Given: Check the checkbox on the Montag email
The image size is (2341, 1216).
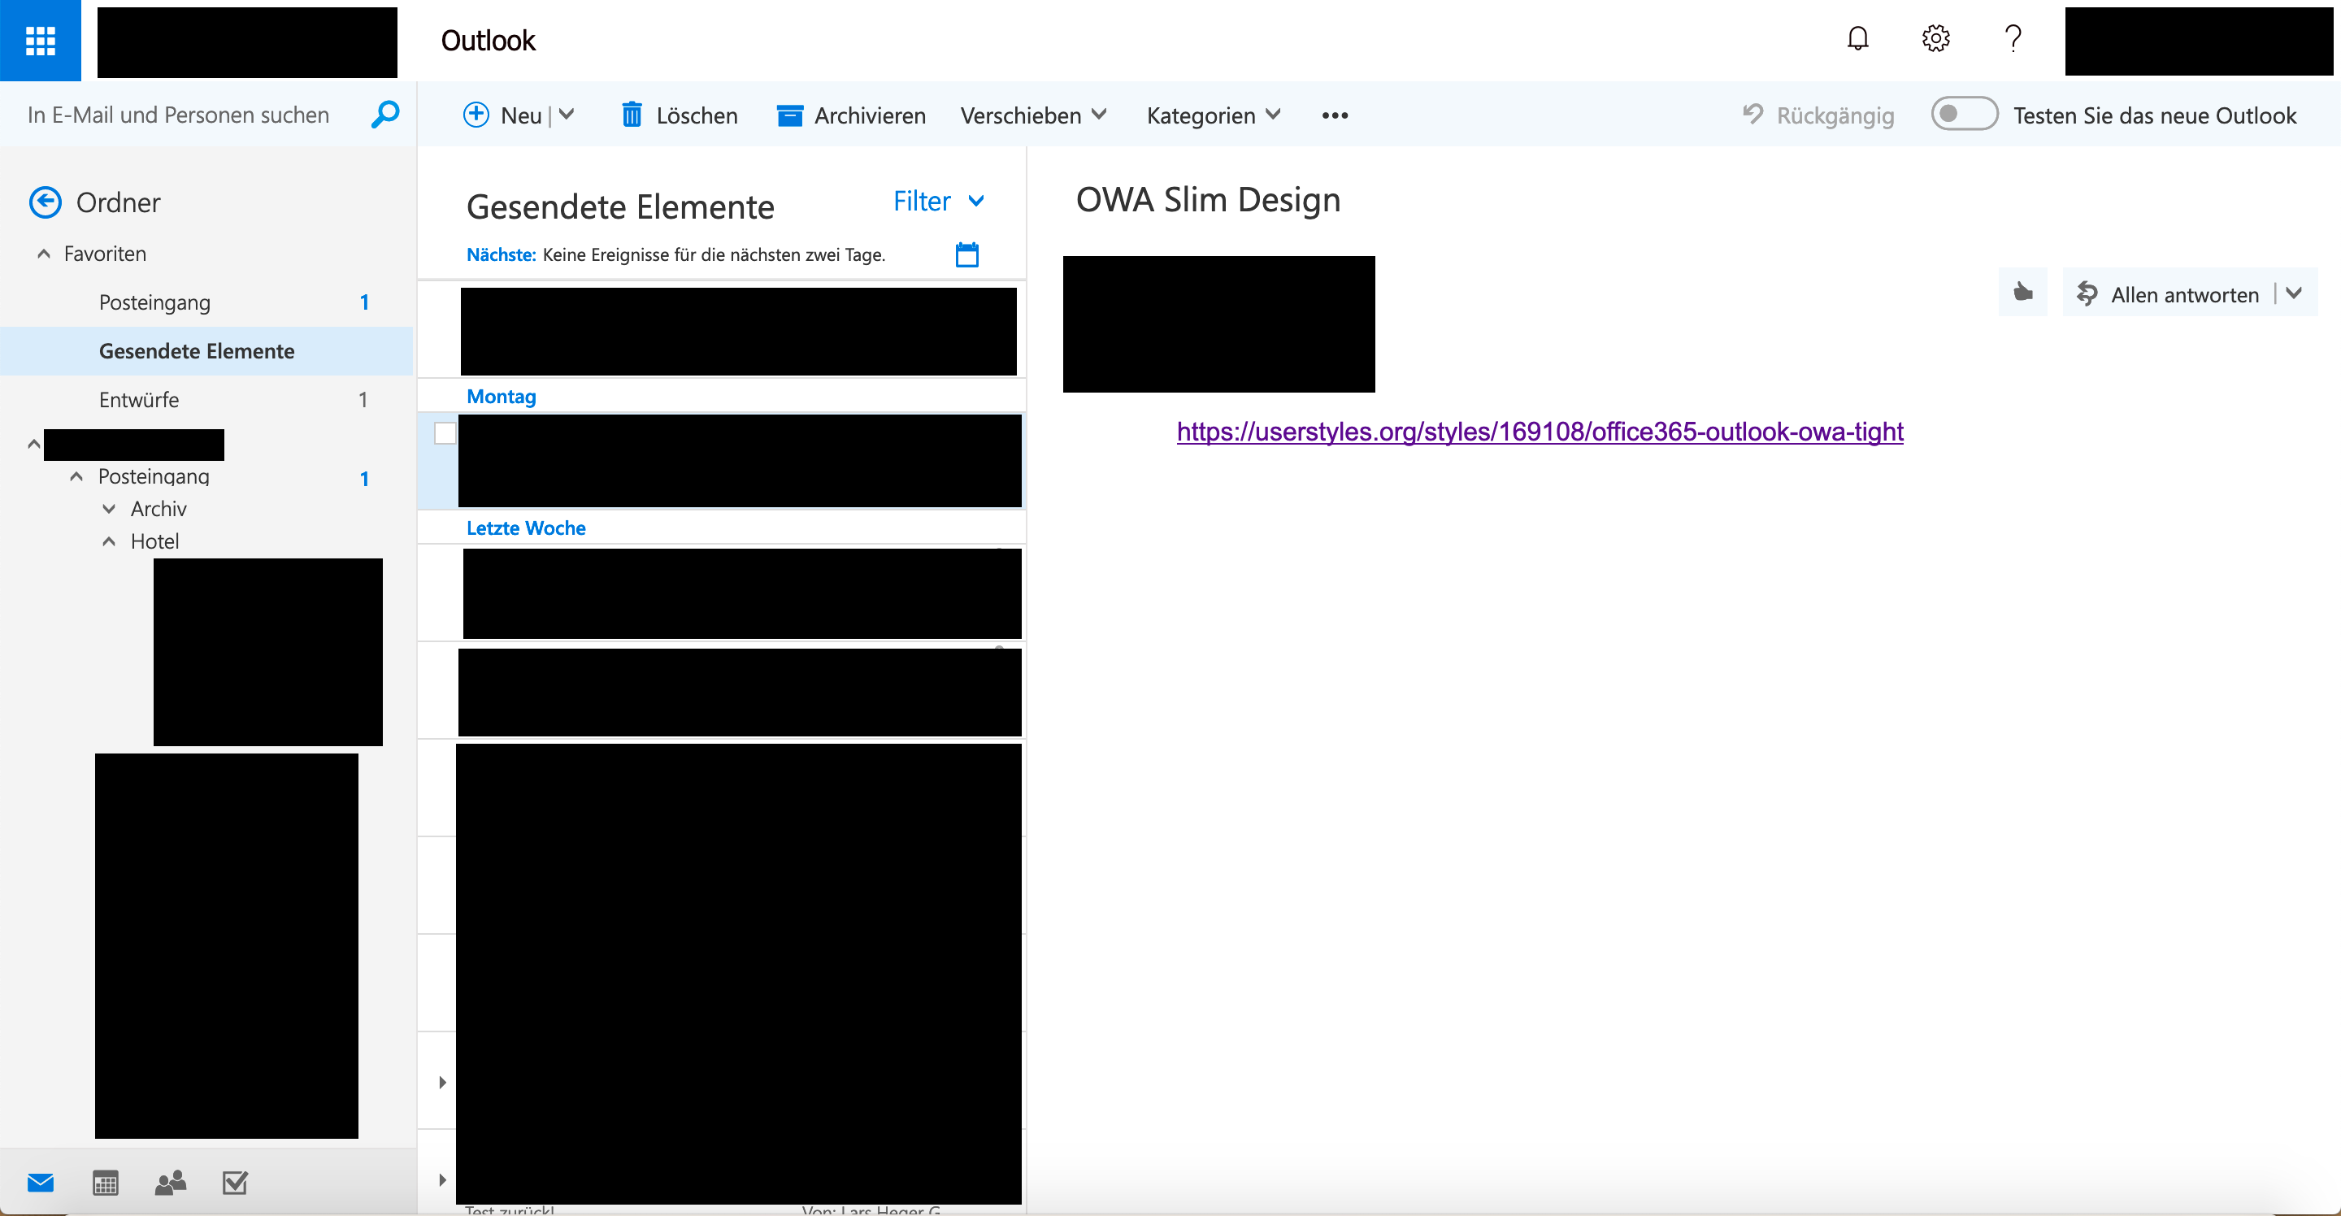Looking at the screenshot, I should (445, 433).
